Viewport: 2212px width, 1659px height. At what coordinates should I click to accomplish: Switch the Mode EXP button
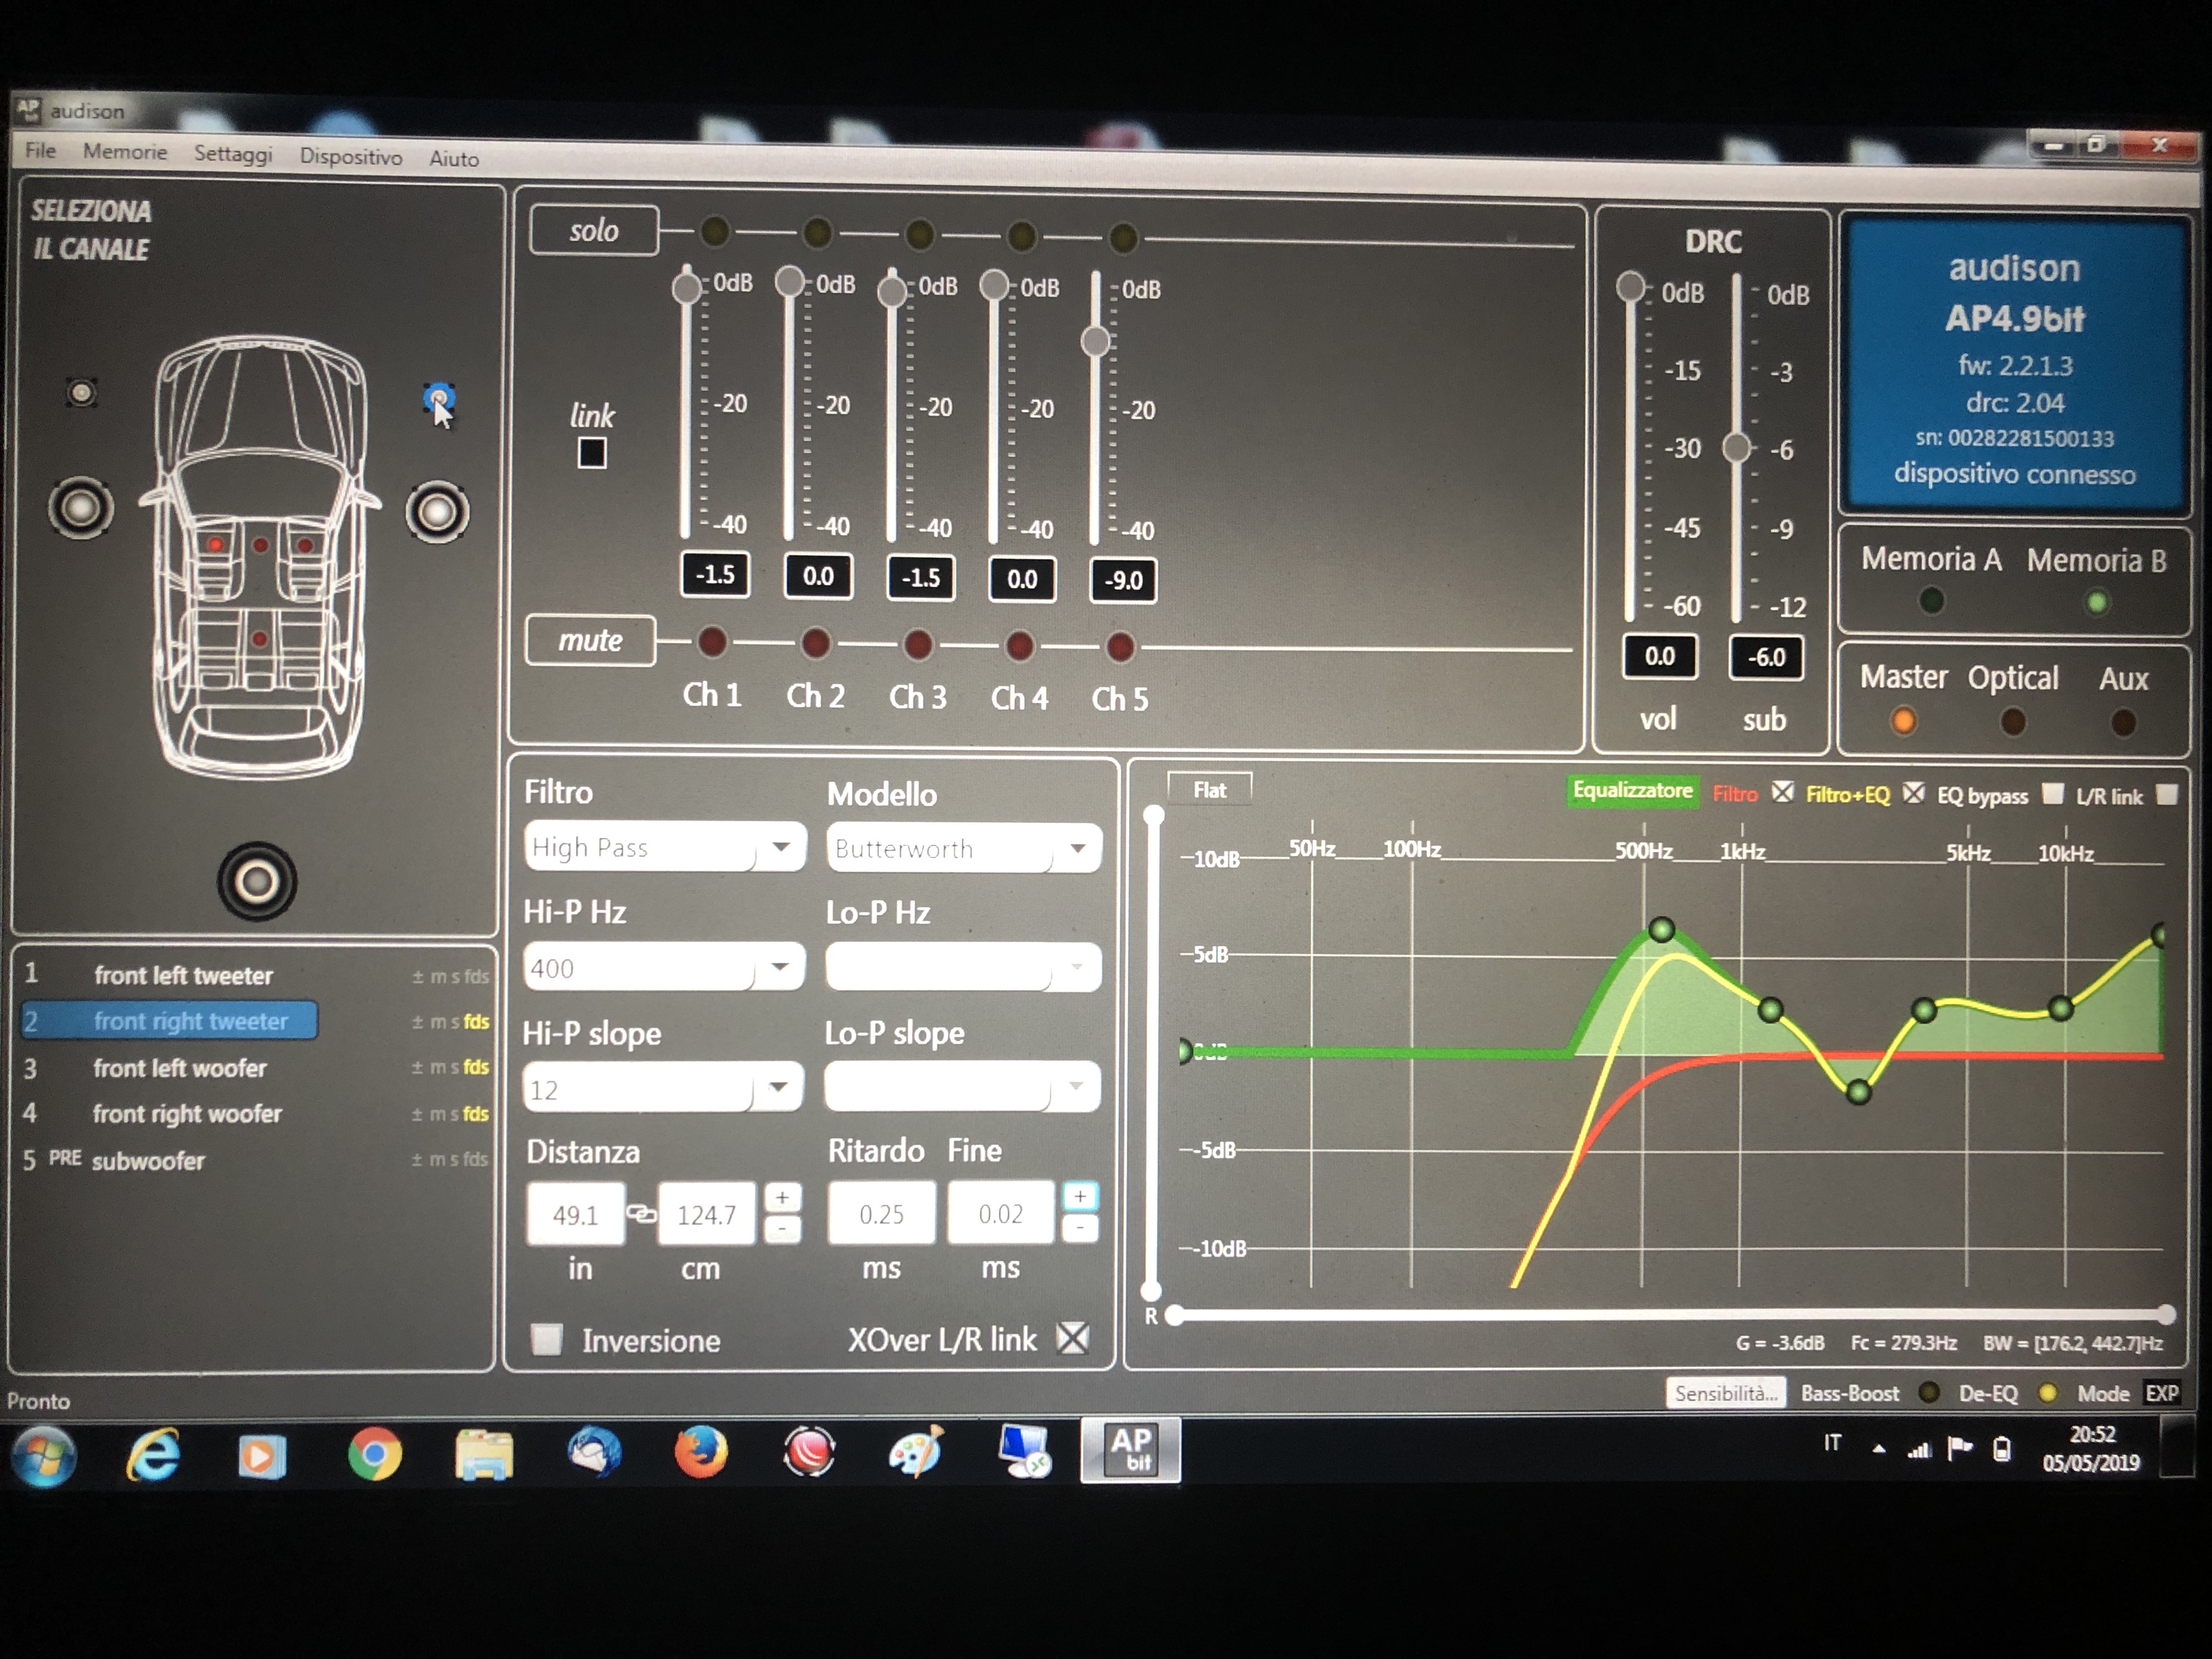[x=2162, y=1393]
